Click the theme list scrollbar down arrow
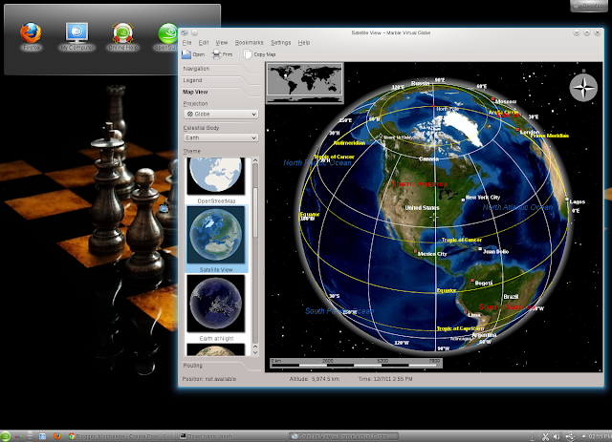Viewport: 612px width, 442px height. point(255,353)
